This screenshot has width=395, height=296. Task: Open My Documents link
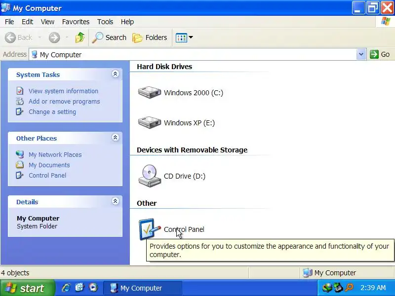click(49, 165)
